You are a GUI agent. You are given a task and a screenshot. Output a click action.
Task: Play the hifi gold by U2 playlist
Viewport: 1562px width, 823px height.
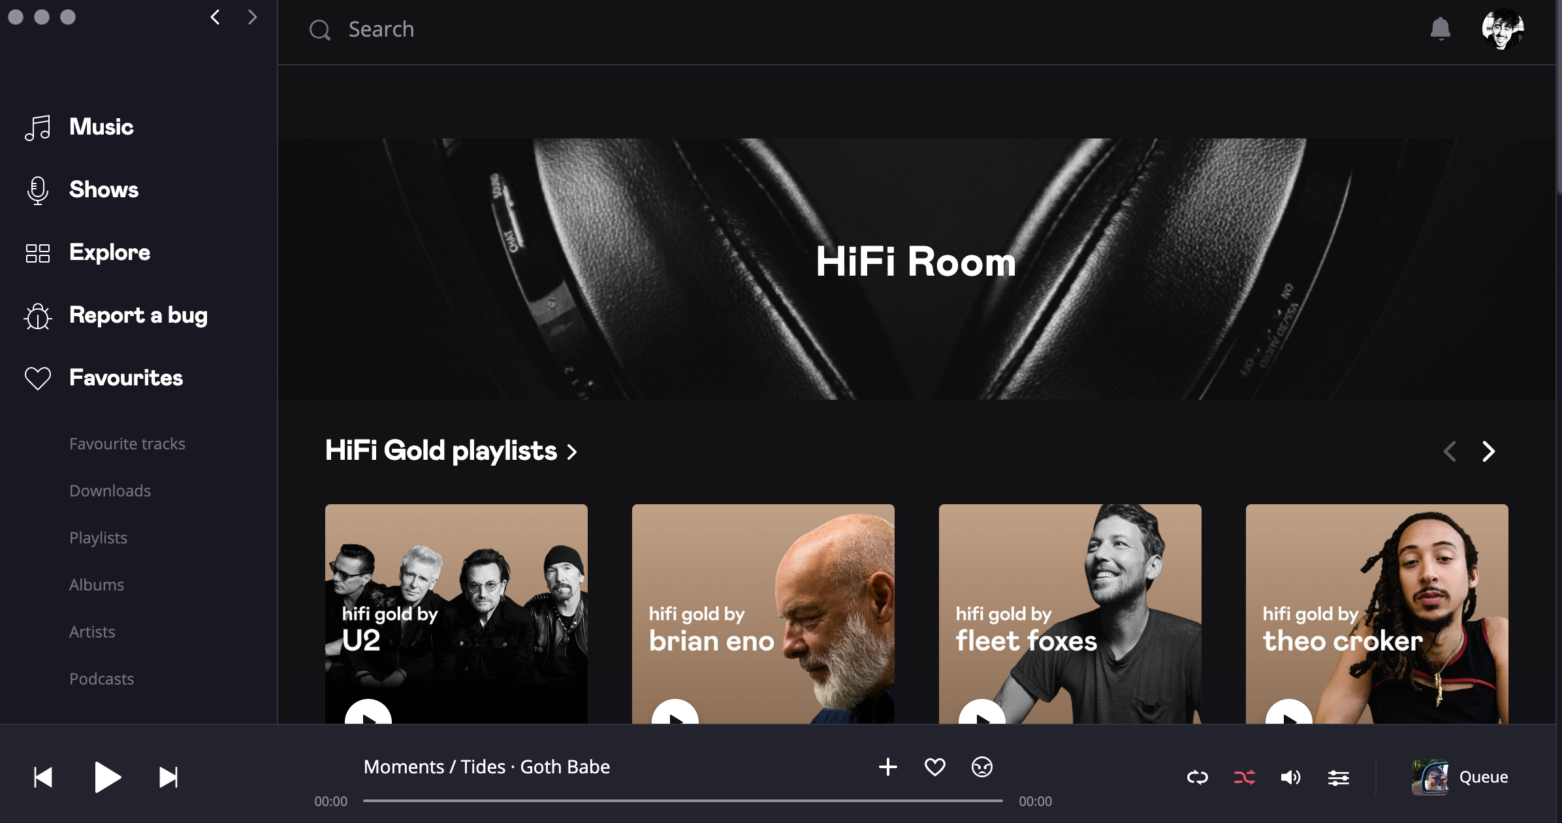(x=368, y=712)
